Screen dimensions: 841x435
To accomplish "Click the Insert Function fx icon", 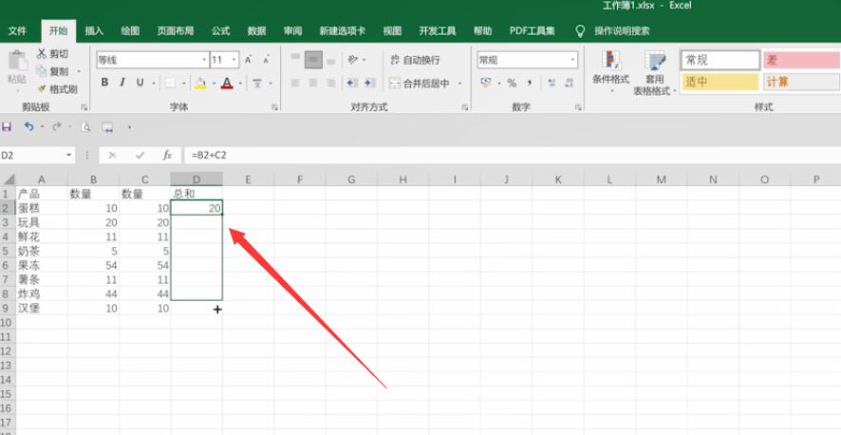I will [167, 156].
